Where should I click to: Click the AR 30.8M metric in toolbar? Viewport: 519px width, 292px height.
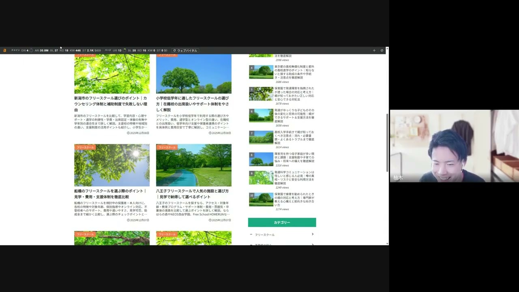point(41,51)
